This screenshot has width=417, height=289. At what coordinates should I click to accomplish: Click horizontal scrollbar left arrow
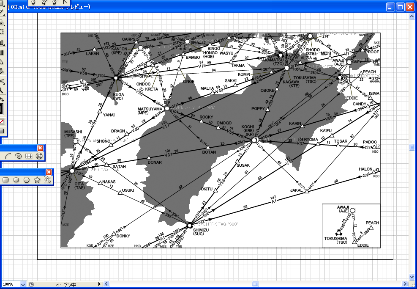click(106, 284)
